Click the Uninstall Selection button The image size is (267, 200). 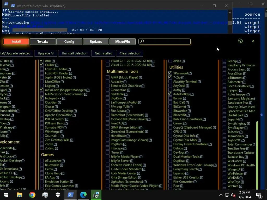click(x=75, y=53)
